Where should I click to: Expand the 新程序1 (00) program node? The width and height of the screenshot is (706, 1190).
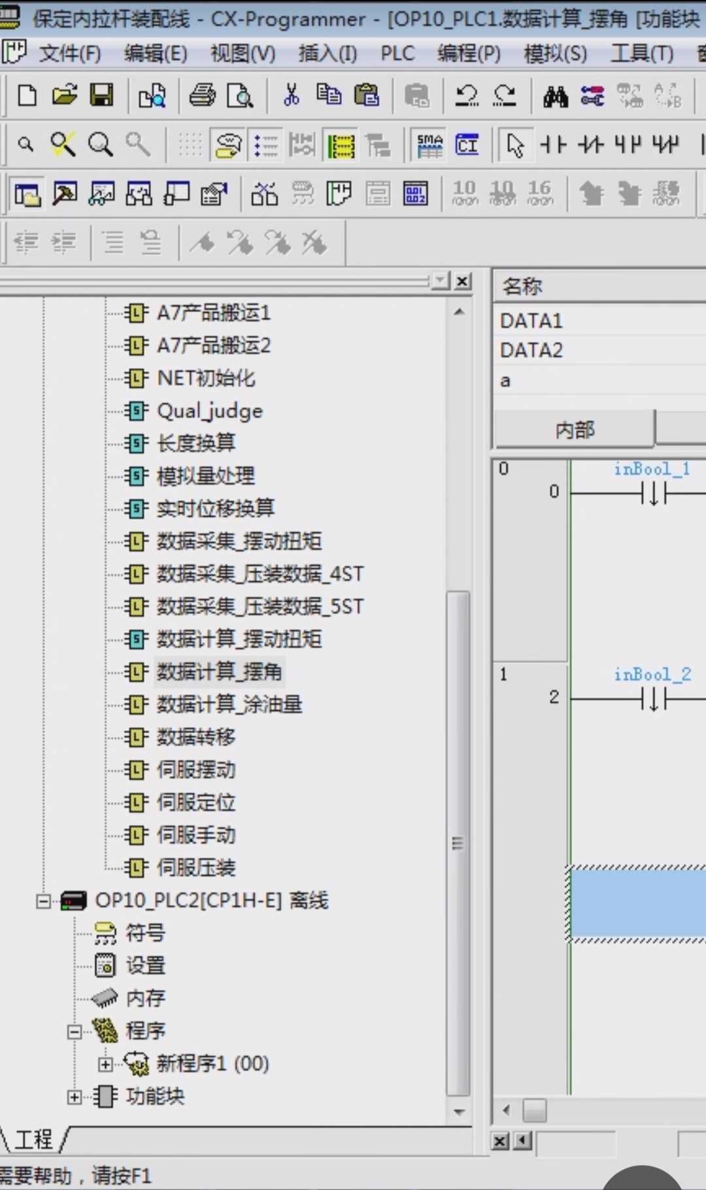click(x=105, y=1064)
